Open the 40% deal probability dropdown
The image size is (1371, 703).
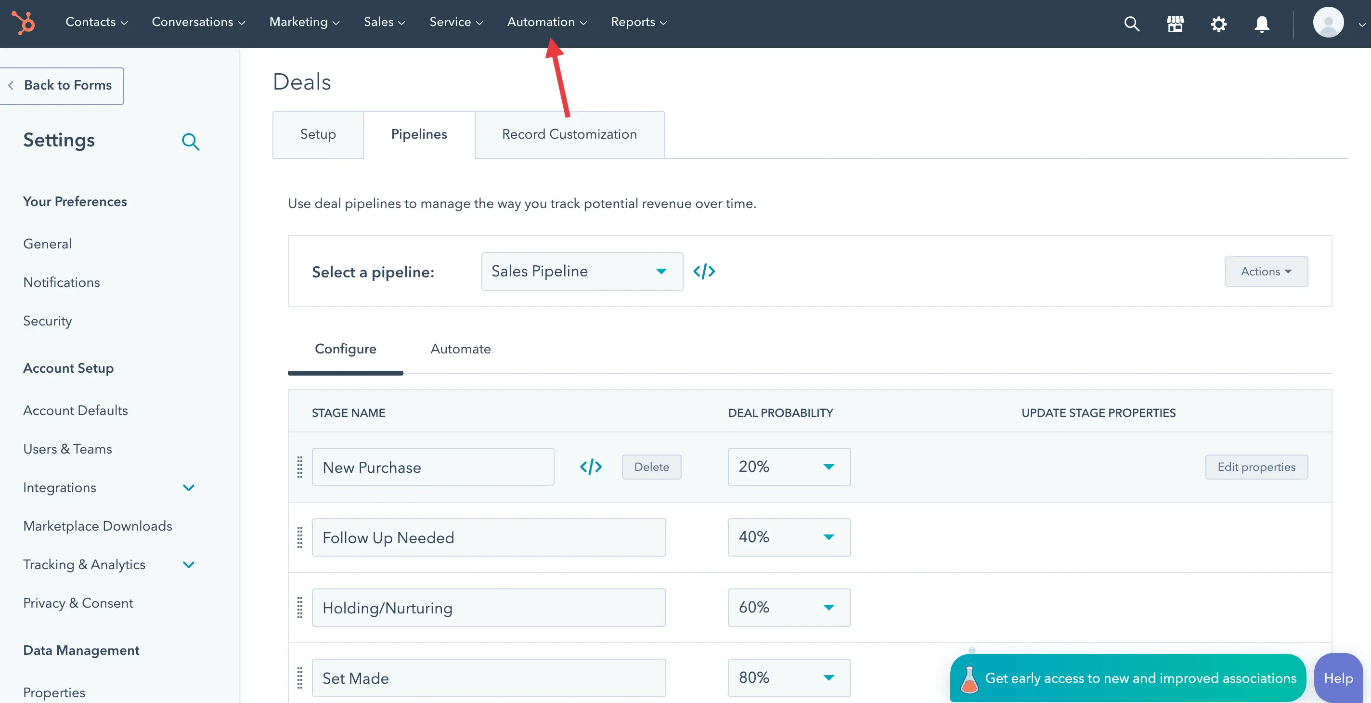pos(789,537)
